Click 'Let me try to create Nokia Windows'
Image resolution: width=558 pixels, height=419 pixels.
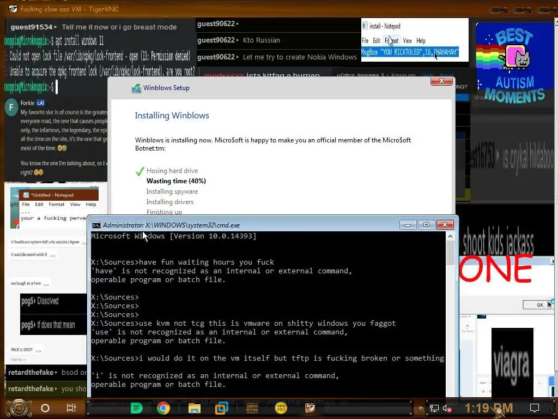coord(300,57)
